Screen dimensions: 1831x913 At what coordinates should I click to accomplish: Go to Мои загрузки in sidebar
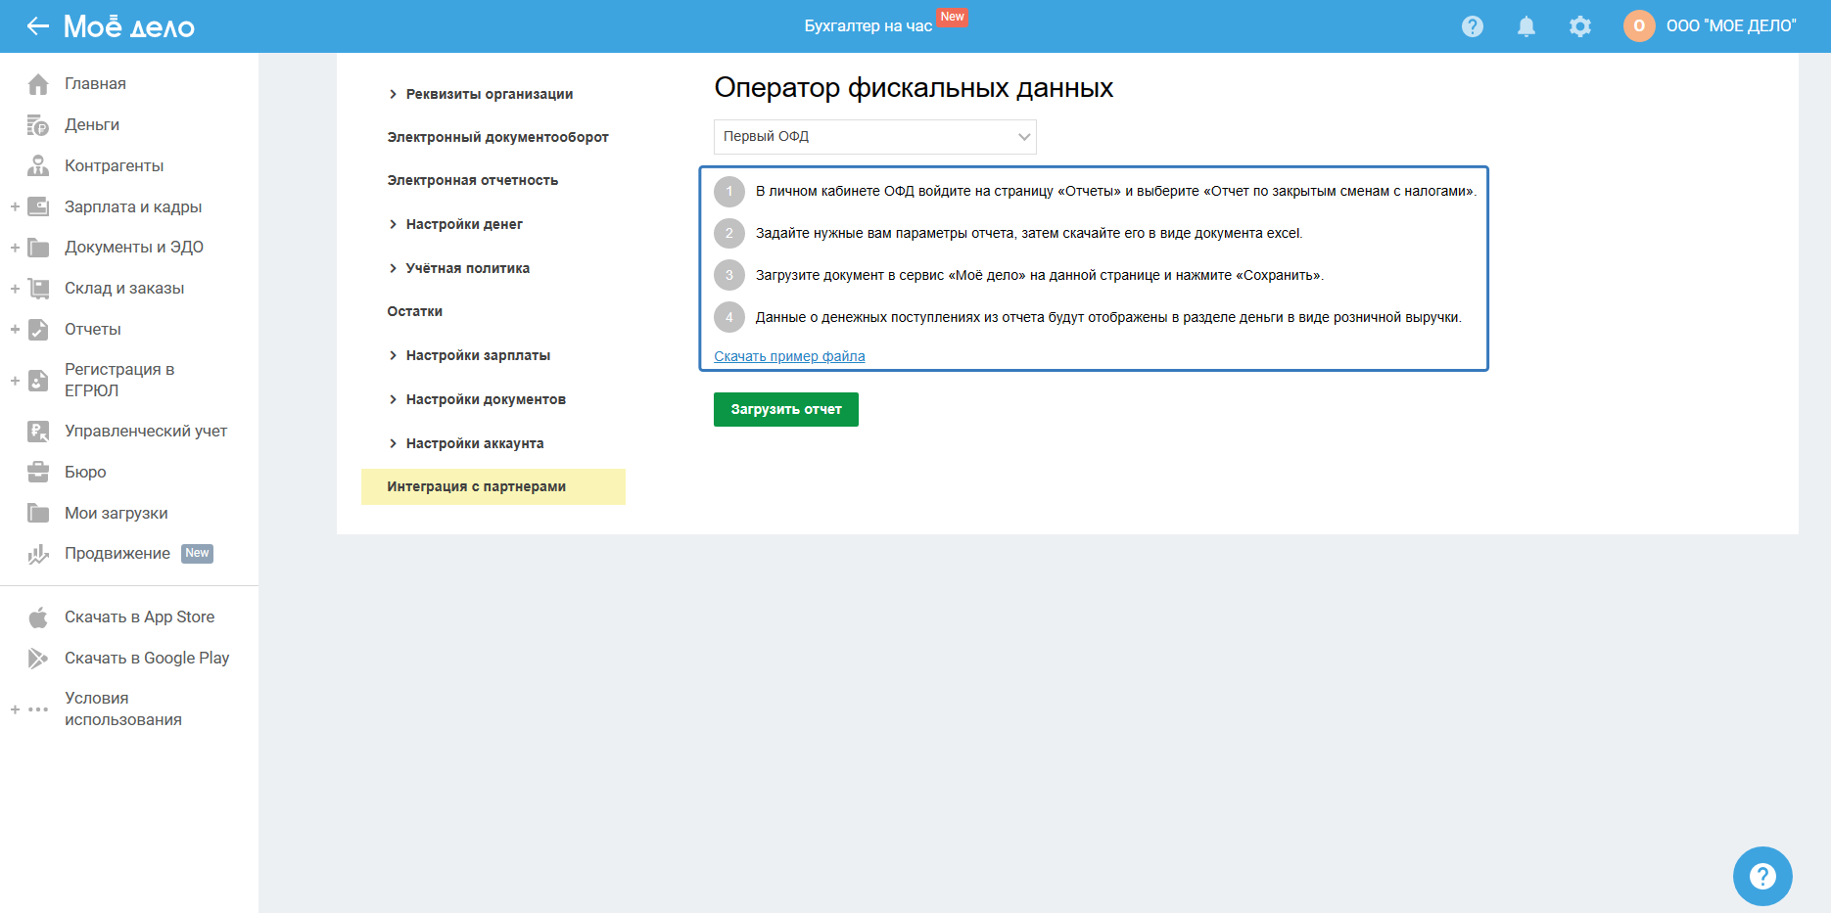click(116, 514)
